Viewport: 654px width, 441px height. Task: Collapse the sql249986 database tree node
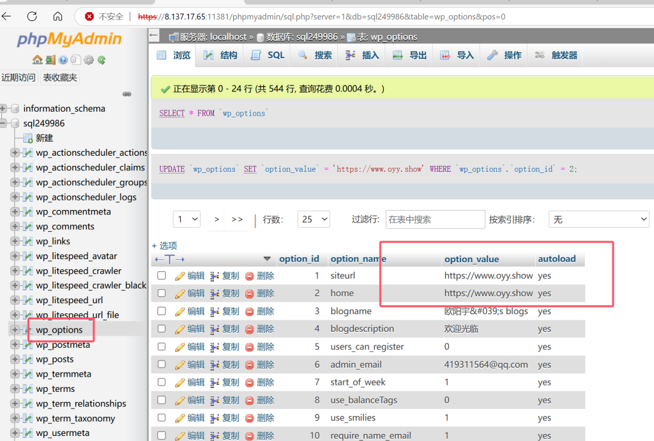[3, 123]
